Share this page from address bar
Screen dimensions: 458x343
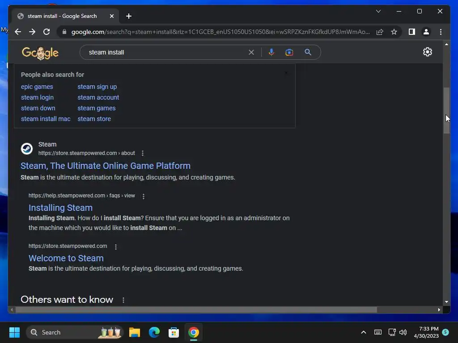click(x=380, y=32)
